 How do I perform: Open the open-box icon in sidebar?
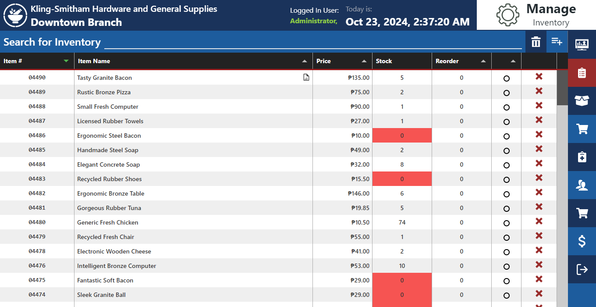coord(582,101)
